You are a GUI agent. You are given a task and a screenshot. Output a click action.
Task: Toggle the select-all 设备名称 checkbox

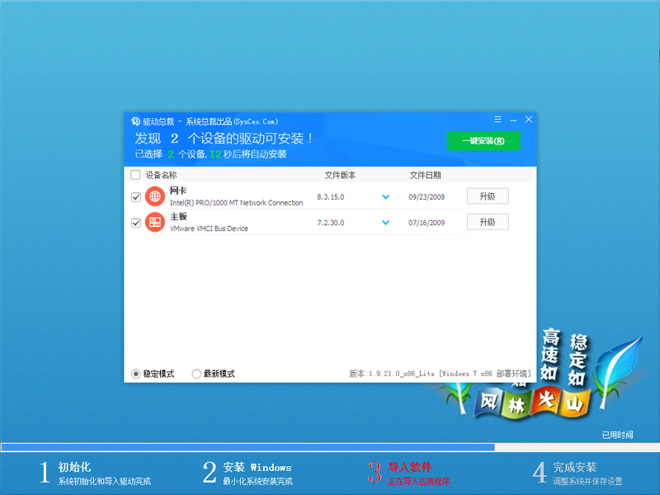point(135,175)
